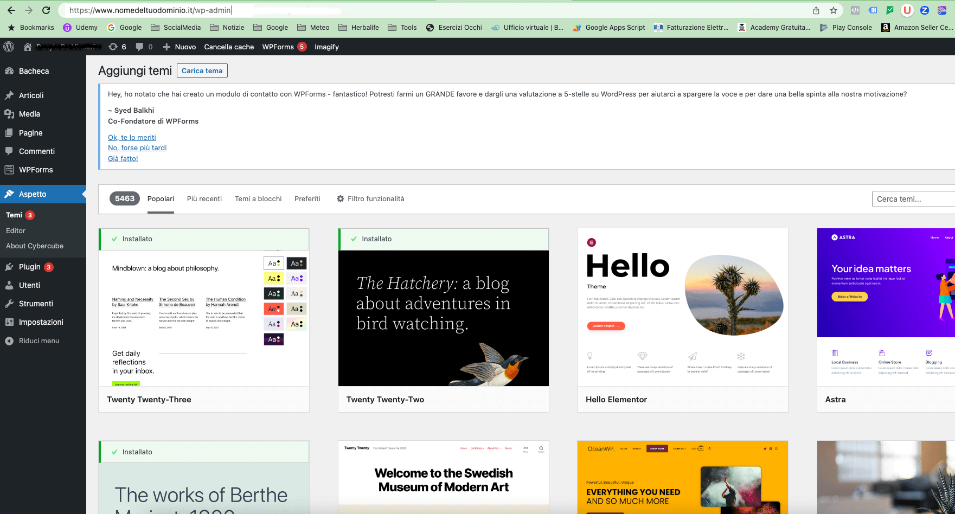
Task: Click the Carica tema button
Action: [x=202, y=70]
